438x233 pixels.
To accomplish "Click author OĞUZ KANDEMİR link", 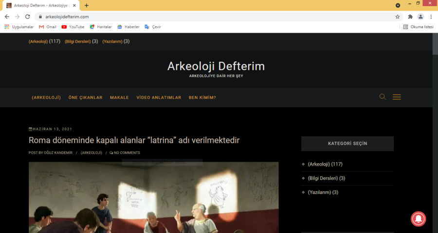I will click(x=58, y=153).
